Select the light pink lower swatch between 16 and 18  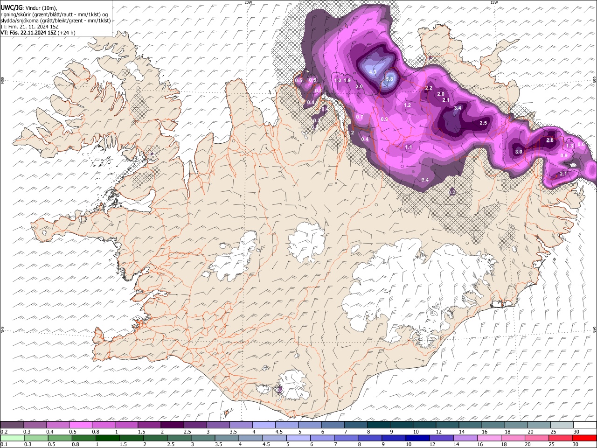(x=489, y=438)
